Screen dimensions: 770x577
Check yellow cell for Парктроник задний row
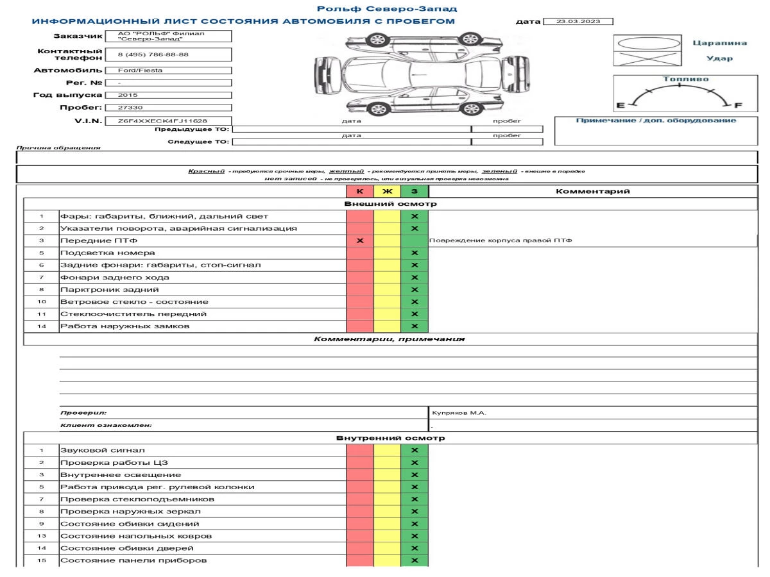click(x=387, y=290)
